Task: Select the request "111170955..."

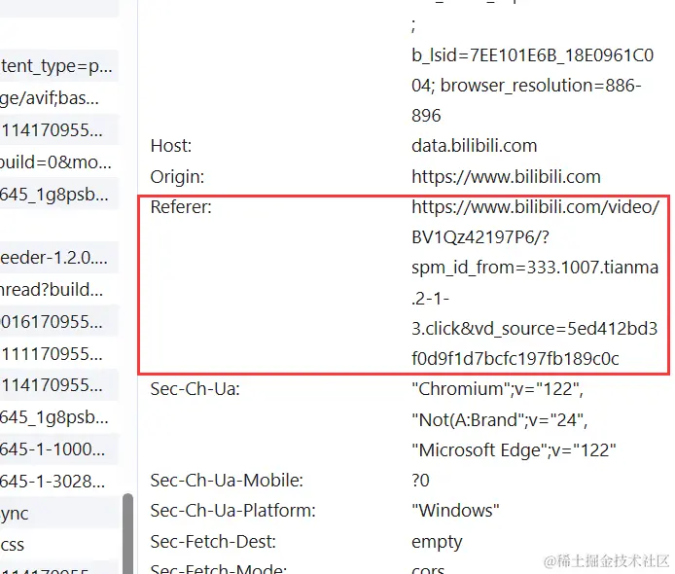Action: pos(59,353)
